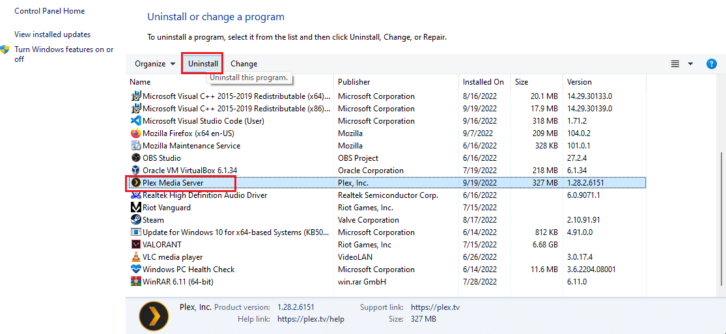Click the Microsoft Visual C++ x86 Redistributable icon

135,108
